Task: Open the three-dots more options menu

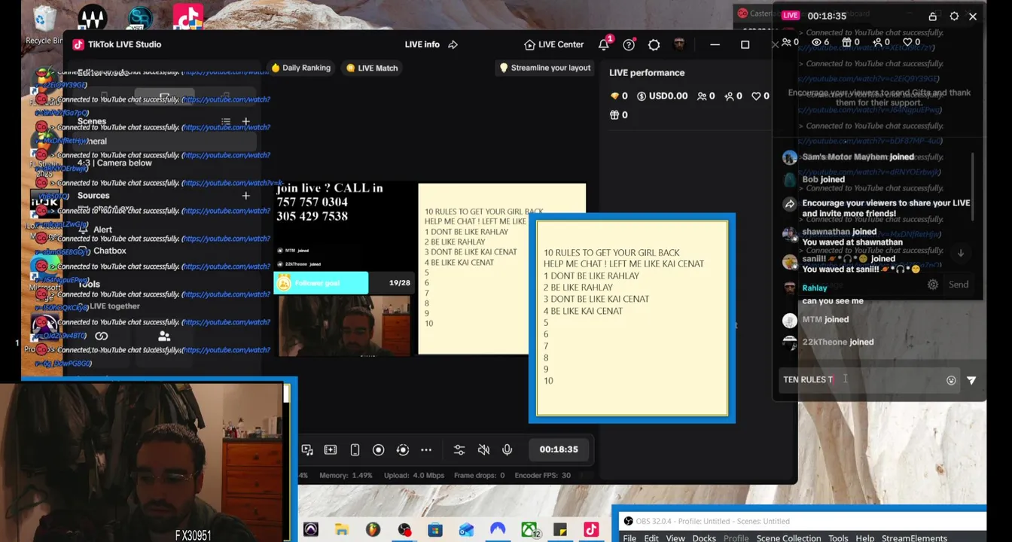Action: 426,449
